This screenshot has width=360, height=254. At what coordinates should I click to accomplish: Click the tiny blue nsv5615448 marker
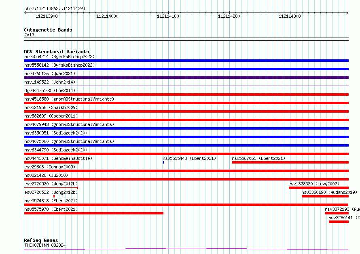(x=163, y=162)
